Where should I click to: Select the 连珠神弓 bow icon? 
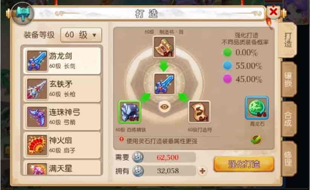pyautogui.click(x=37, y=117)
